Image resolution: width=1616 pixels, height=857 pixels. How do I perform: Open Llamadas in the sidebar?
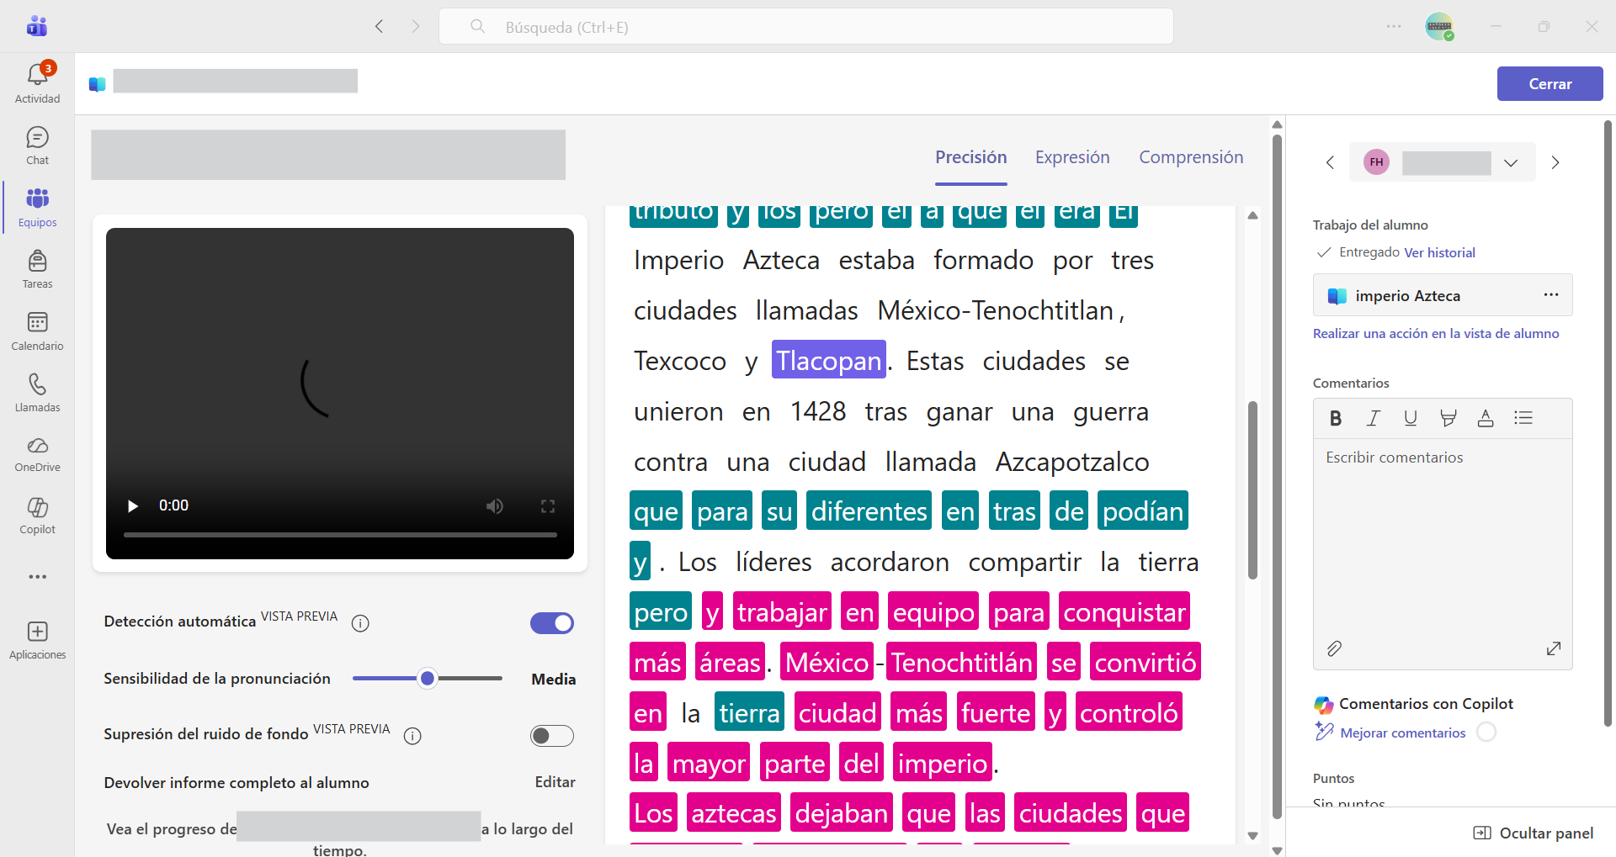pyautogui.click(x=37, y=393)
